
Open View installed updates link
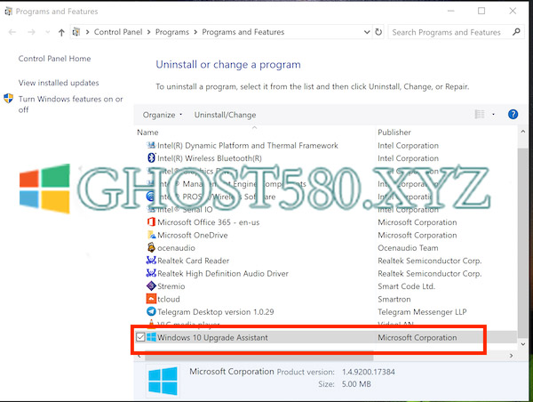59,83
